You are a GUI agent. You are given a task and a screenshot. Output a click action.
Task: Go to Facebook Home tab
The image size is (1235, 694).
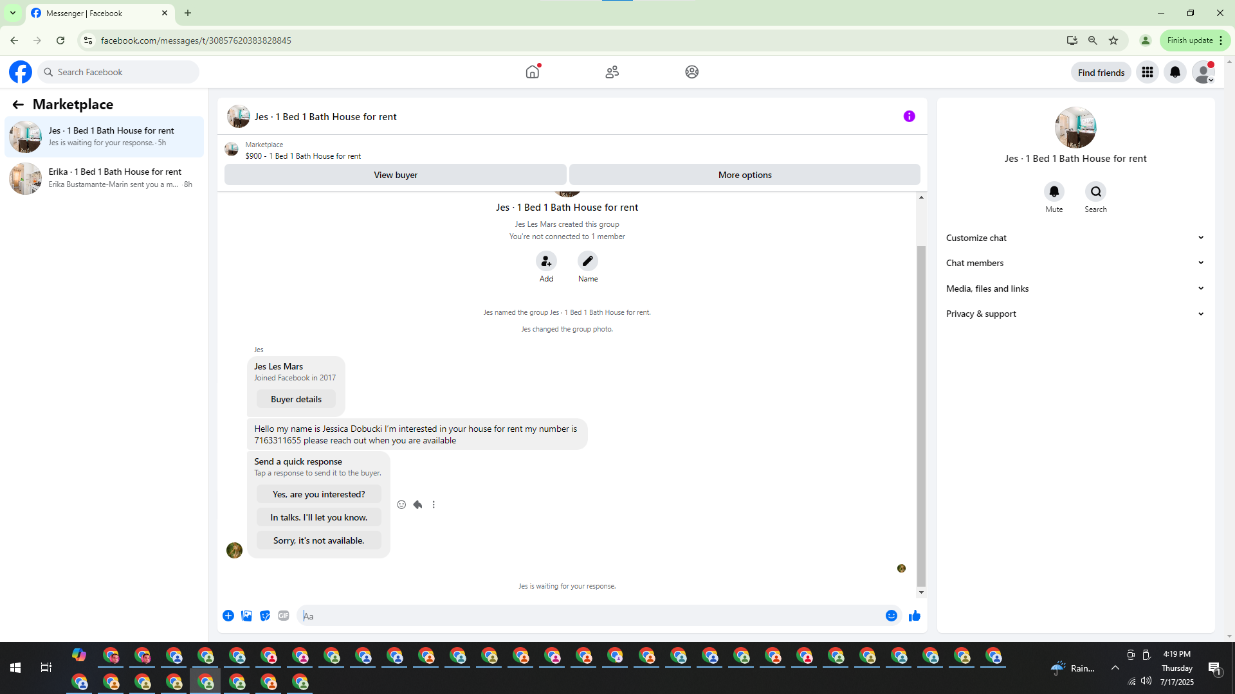click(x=532, y=72)
